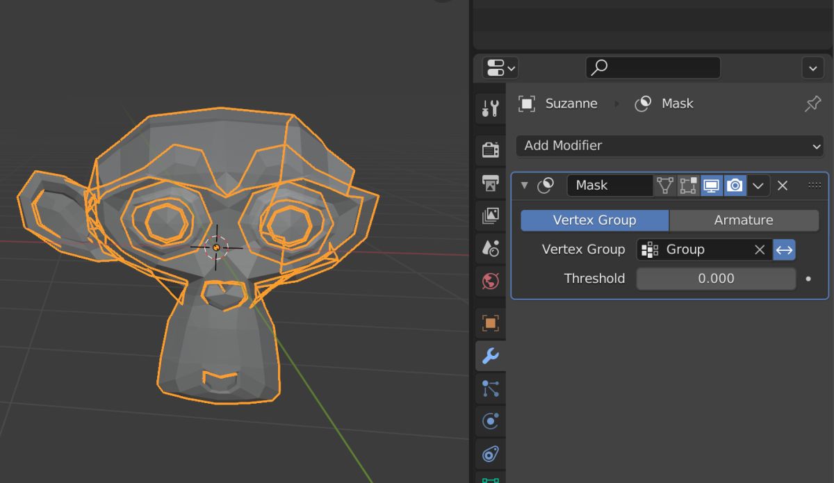The height and width of the screenshot is (483, 834).
Task: Toggle the pin icon in properties header
Action: [812, 104]
